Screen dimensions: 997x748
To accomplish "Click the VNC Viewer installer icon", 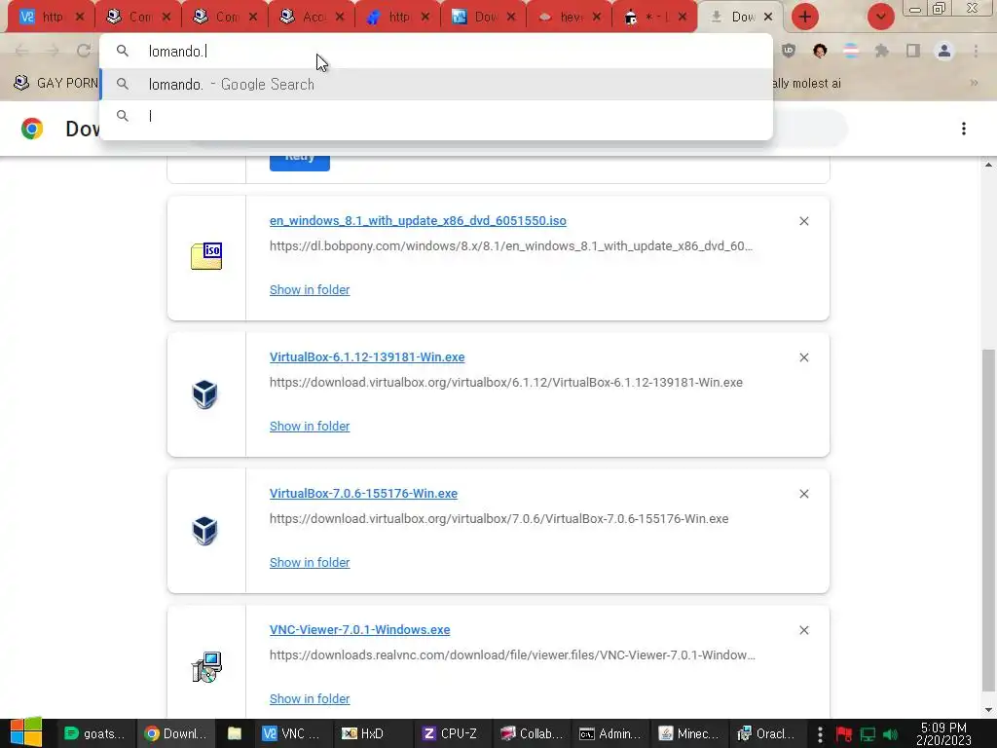I will coord(206,666).
